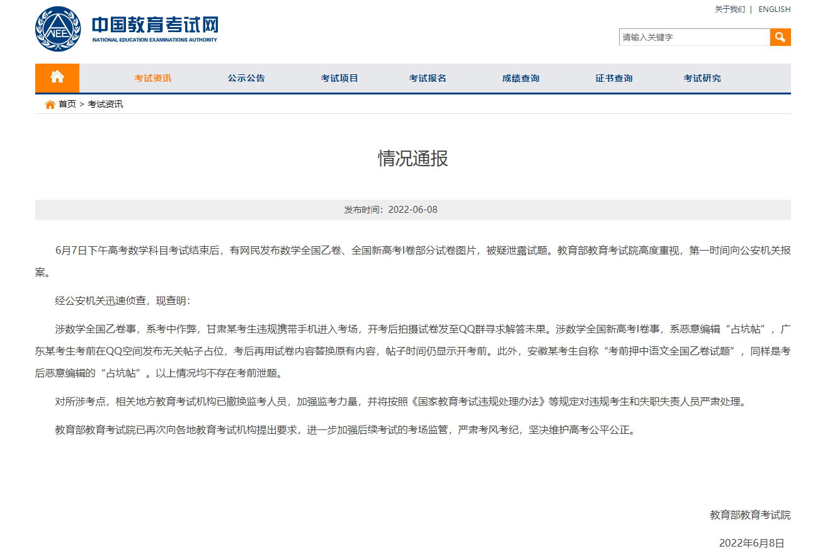Open the 考试研究 navigation tab
820x556 pixels.
coord(702,78)
